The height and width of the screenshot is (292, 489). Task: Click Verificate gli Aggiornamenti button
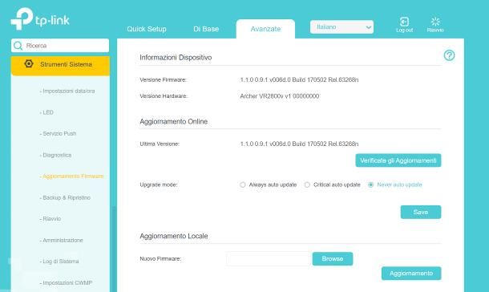point(398,160)
